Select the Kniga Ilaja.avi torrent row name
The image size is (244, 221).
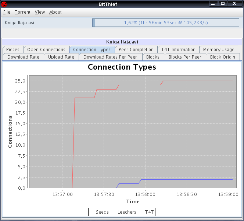(19, 23)
